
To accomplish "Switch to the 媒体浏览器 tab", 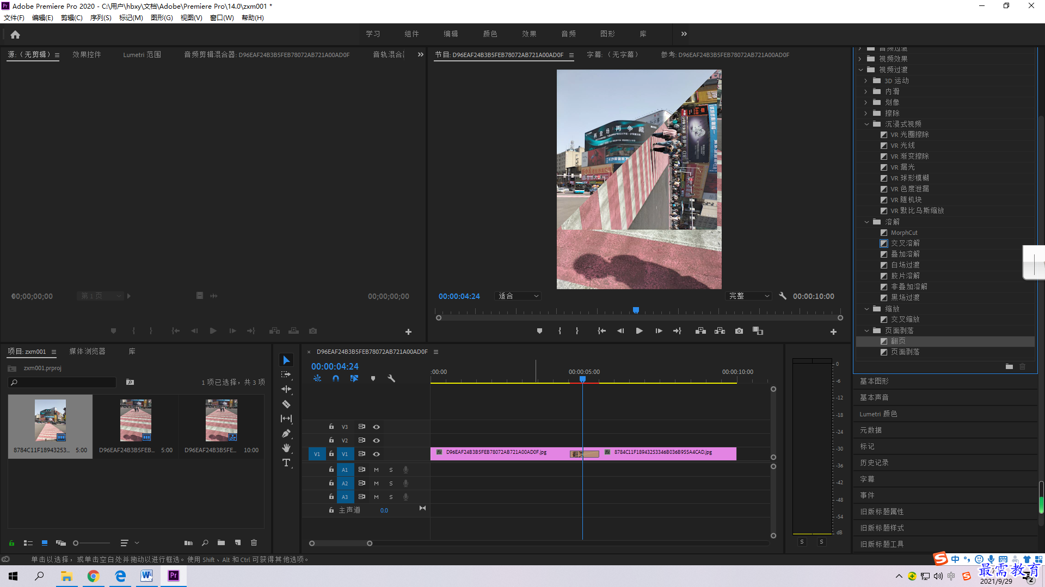I will pos(87,352).
